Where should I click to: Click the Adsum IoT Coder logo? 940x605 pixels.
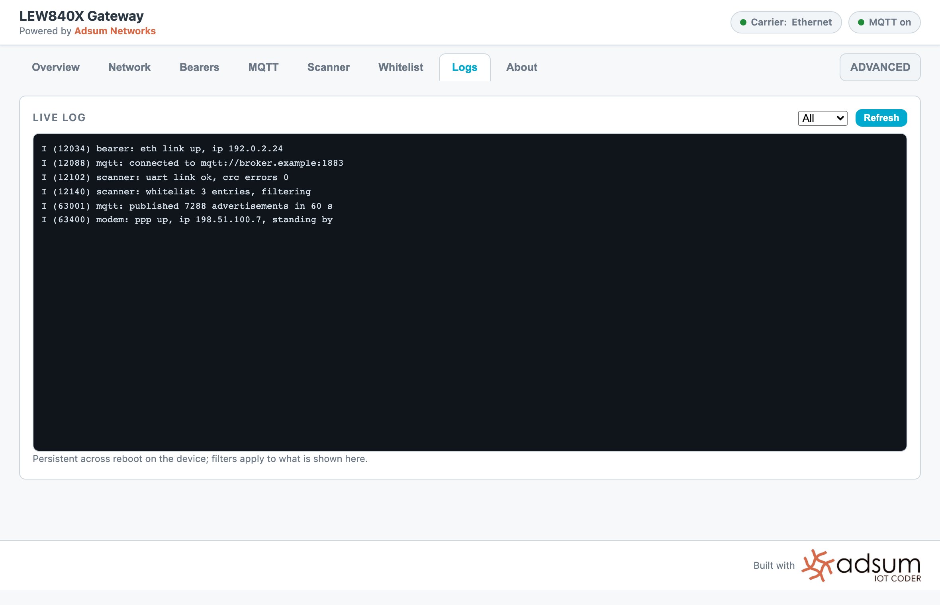tap(861, 566)
